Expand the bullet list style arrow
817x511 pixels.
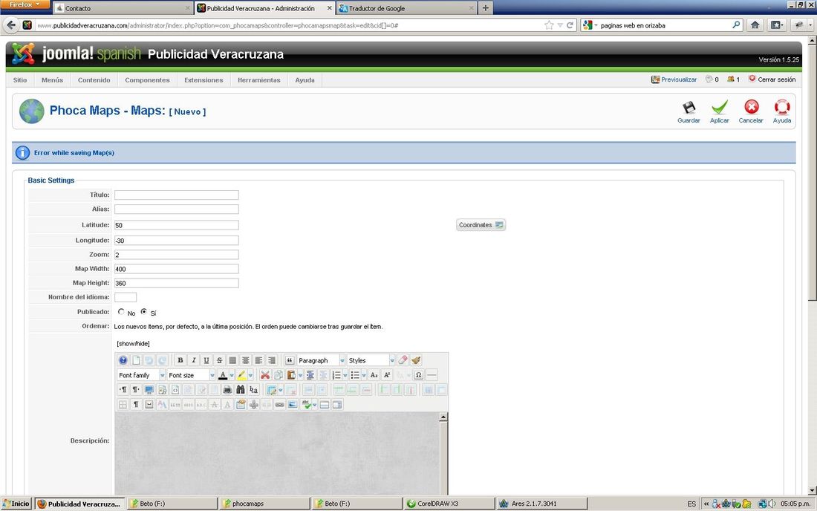363,375
